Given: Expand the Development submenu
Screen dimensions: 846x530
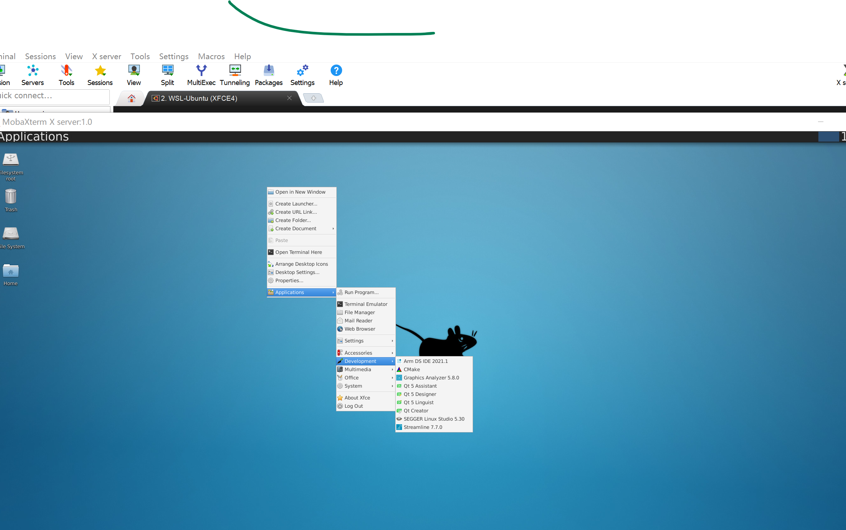Looking at the screenshot, I should point(366,361).
